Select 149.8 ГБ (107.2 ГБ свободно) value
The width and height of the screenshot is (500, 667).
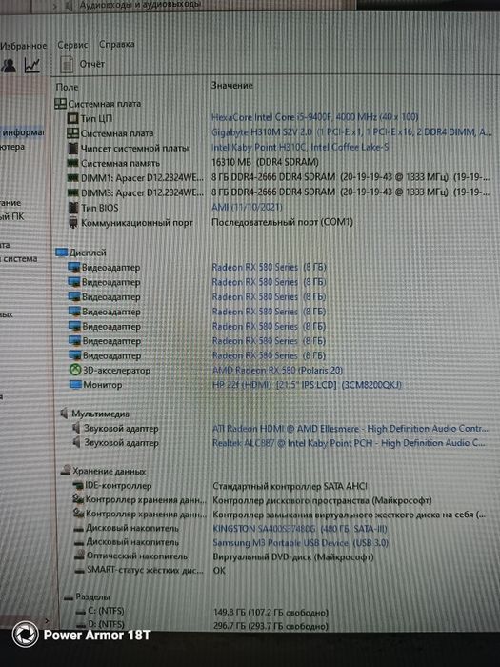270,612
